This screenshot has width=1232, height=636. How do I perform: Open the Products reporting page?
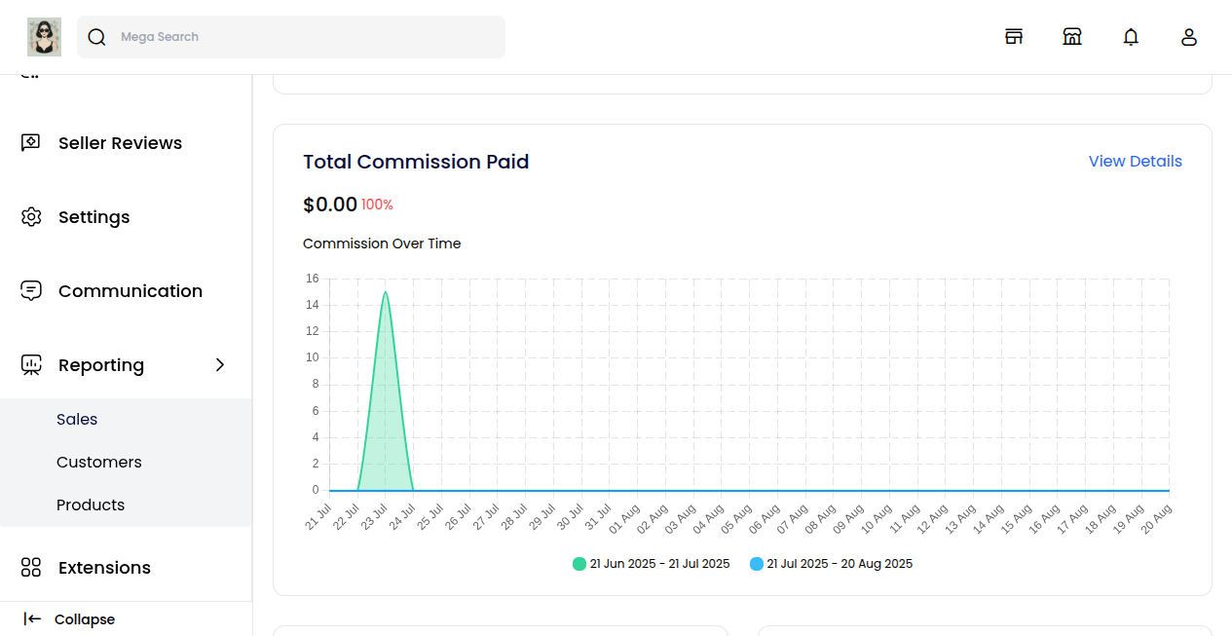91,505
